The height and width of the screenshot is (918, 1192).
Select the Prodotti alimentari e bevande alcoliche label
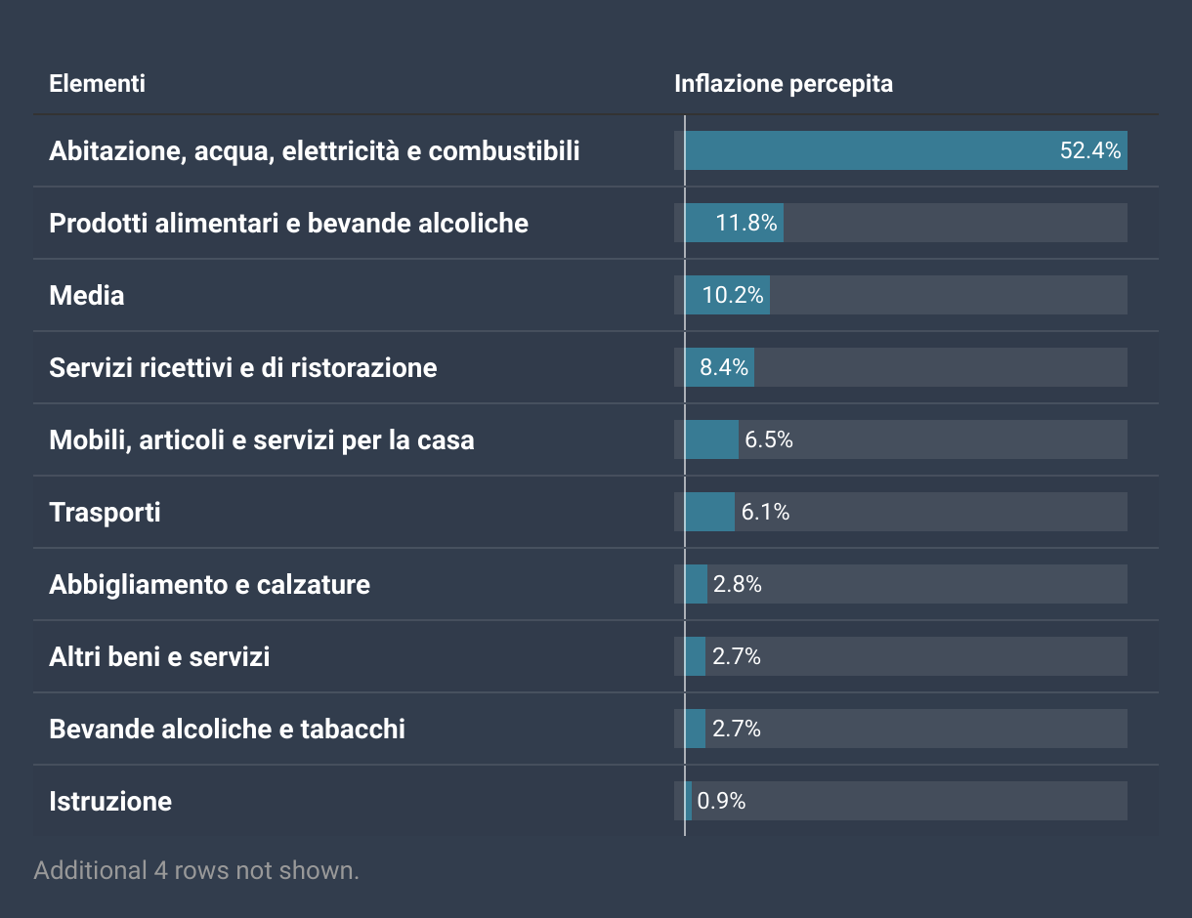[x=288, y=224]
